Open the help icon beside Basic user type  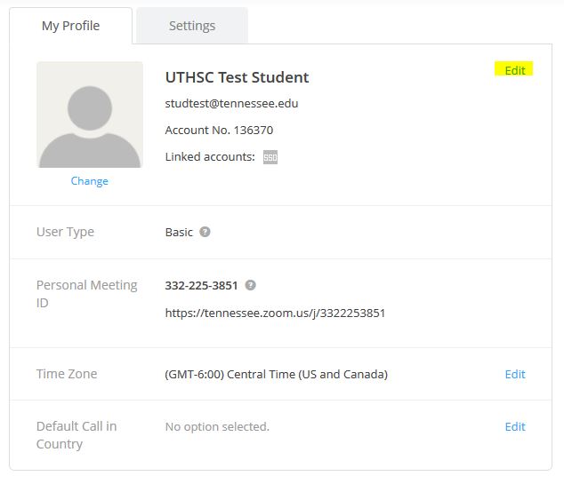click(x=205, y=232)
